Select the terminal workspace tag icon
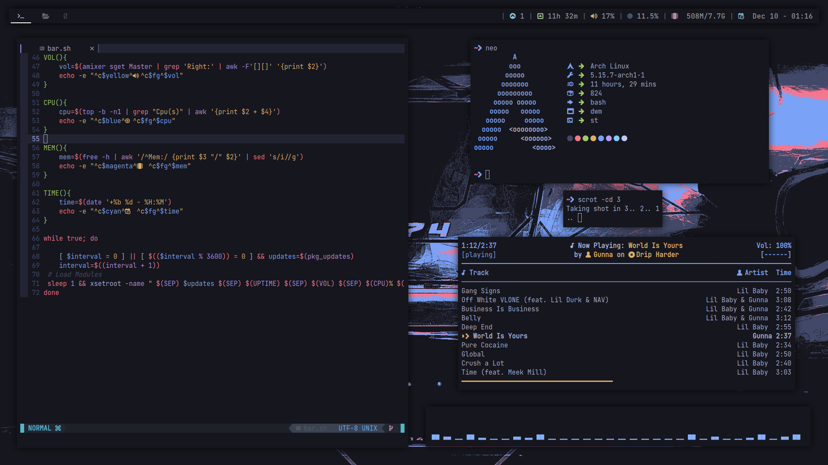The image size is (828, 465). coord(20,16)
